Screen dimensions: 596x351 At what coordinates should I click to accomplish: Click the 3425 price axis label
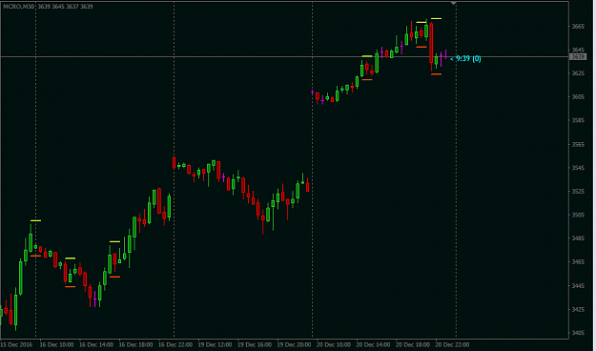coord(578,310)
